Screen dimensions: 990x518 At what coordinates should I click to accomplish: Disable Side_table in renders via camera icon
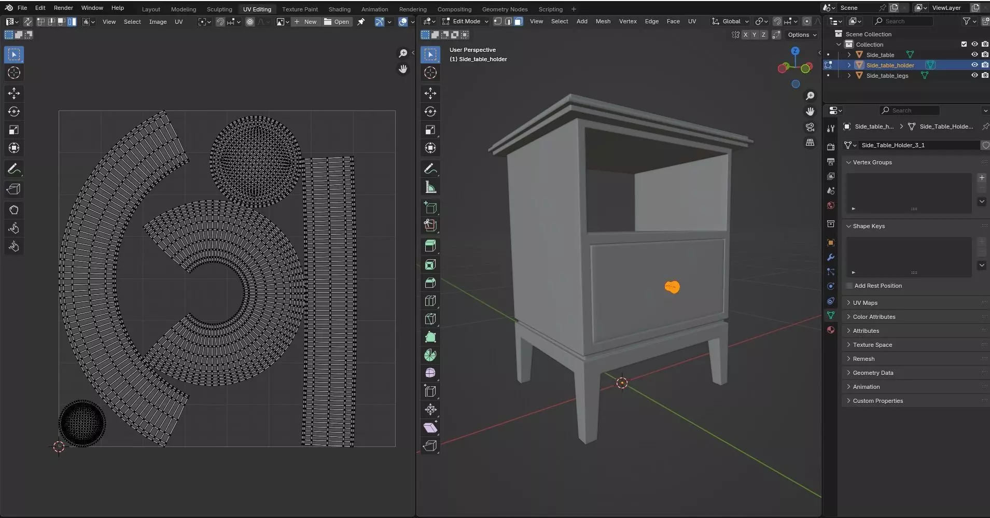pyautogui.click(x=984, y=54)
